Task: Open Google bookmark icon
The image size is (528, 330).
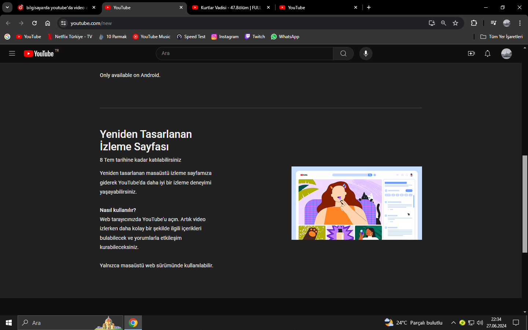Action: [7, 37]
